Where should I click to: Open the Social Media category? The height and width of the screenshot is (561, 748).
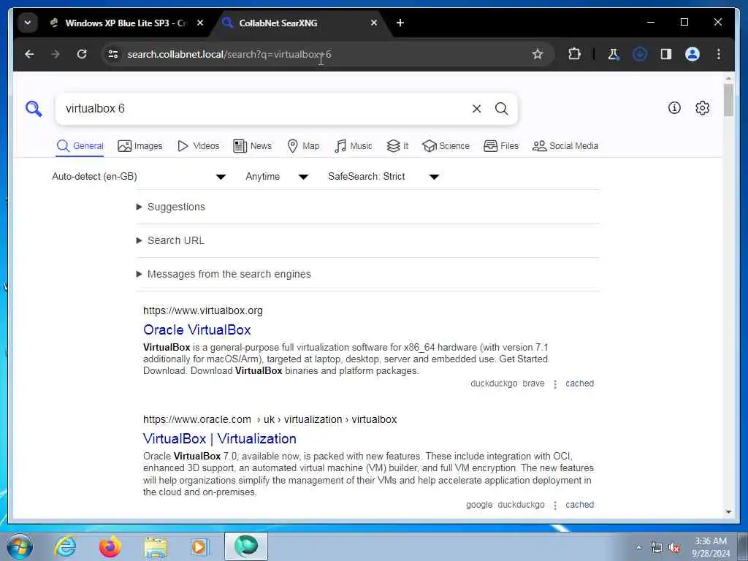[x=565, y=146]
